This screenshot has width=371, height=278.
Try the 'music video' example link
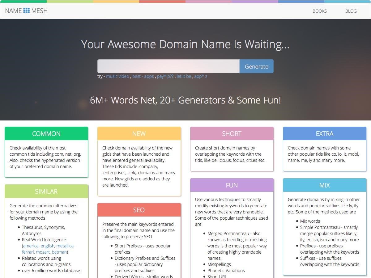(x=117, y=76)
